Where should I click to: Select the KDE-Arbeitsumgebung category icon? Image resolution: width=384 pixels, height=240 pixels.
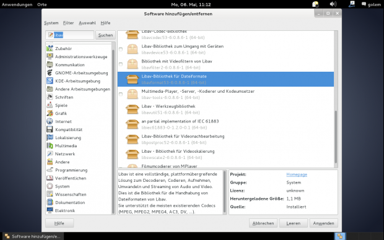click(x=50, y=81)
